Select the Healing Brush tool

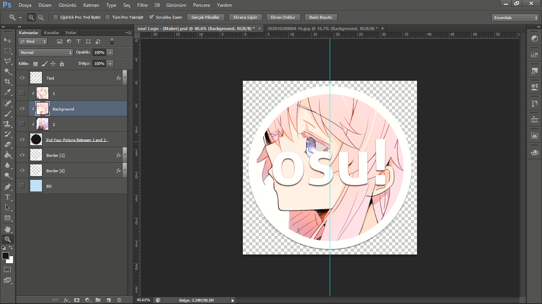8,103
